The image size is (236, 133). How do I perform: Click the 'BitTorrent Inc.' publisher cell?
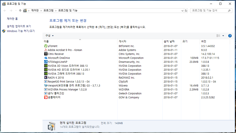click(126, 46)
